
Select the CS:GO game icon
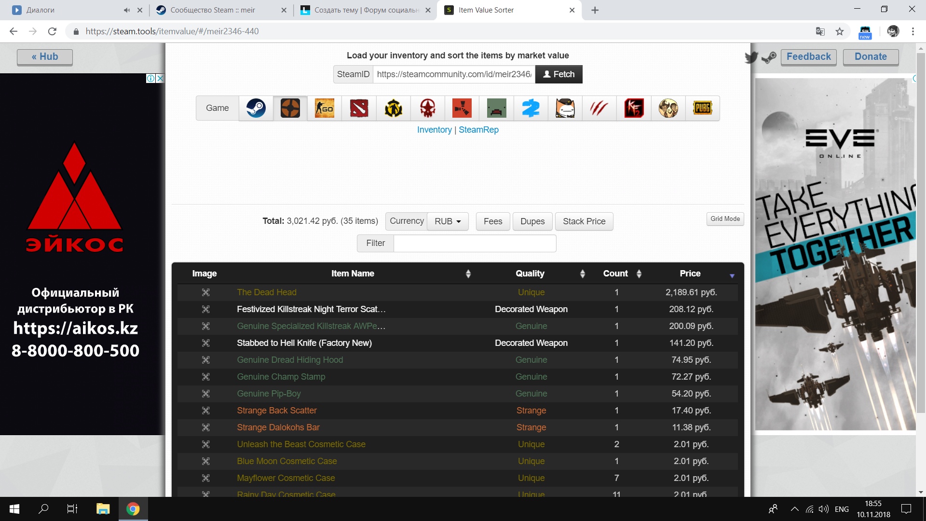(325, 108)
